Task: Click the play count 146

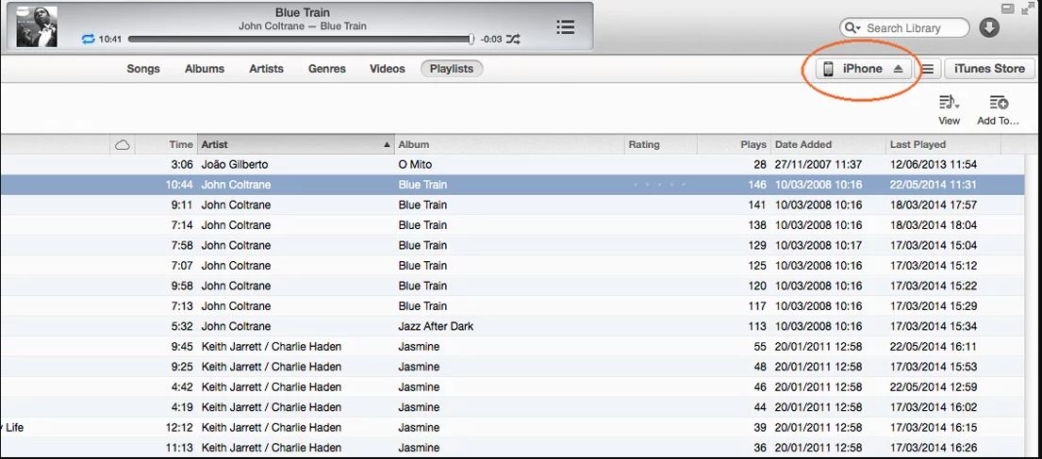Action: pos(757,185)
